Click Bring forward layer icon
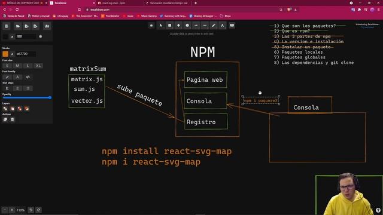Image resolution: width=383 pixels, height=215 pixels. pos(26,109)
